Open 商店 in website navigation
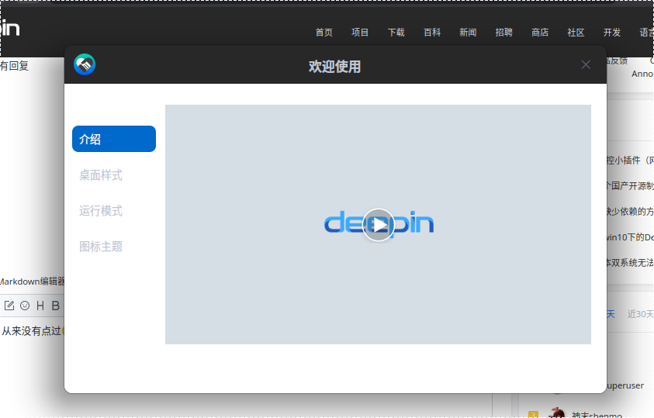Screen dimensions: 654x418 pyautogui.click(x=540, y=33)
